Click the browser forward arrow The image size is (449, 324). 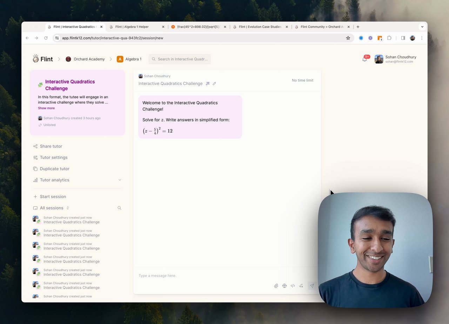coord(36,38)
